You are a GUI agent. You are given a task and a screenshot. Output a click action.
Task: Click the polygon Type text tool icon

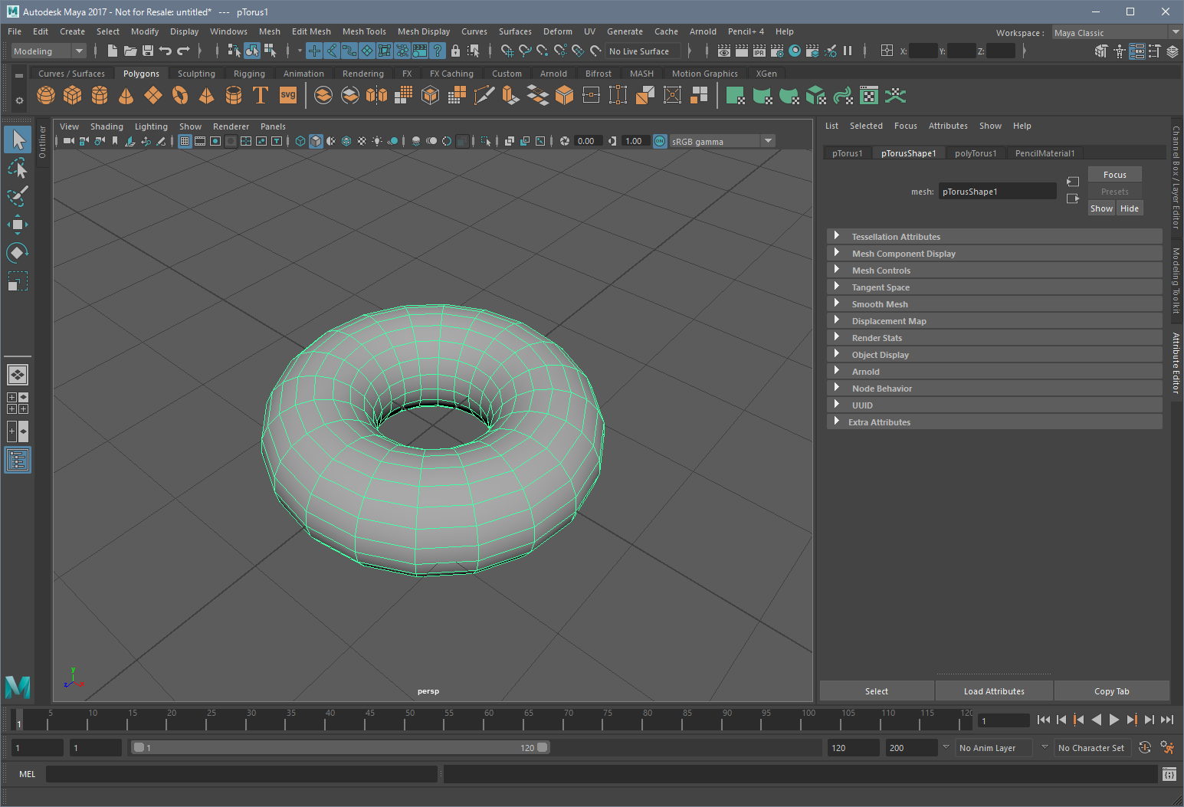click(x=261, y=96)
